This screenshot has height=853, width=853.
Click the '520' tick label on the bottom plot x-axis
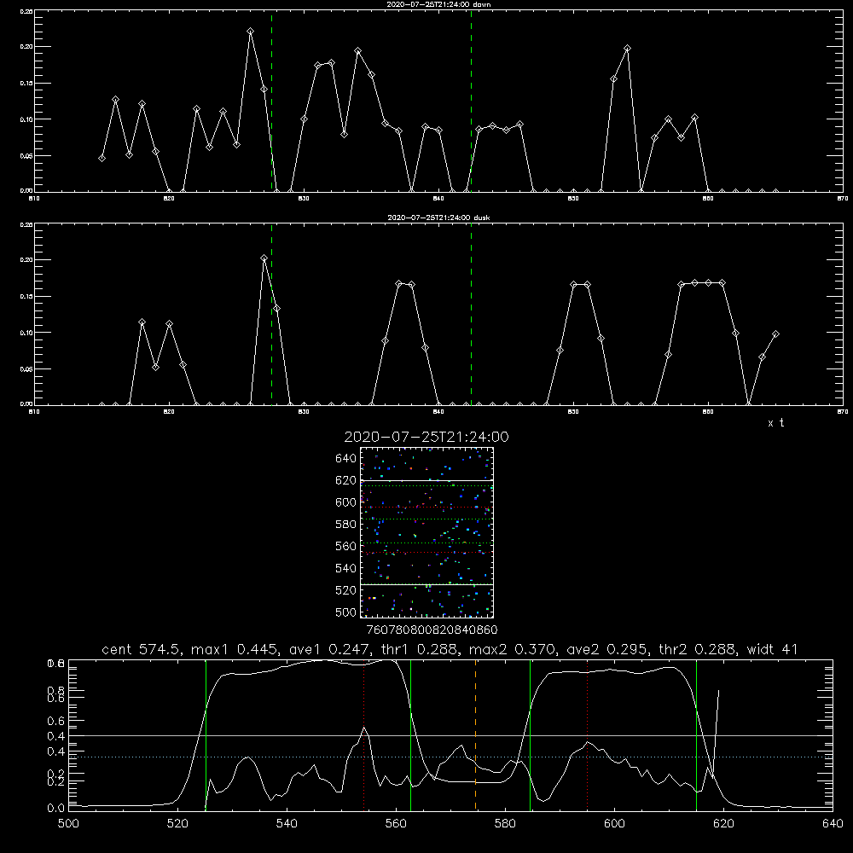[x=177, y=823]
